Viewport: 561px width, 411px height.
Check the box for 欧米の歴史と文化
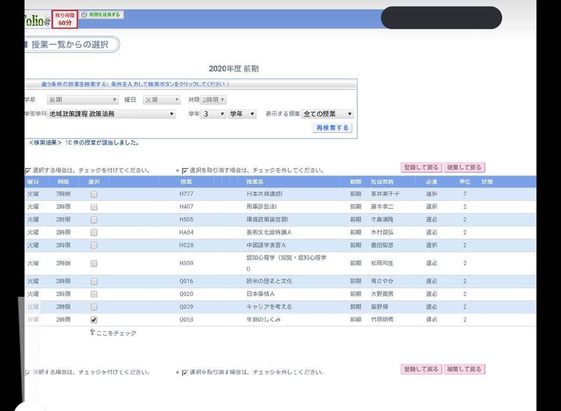[93, 281]
